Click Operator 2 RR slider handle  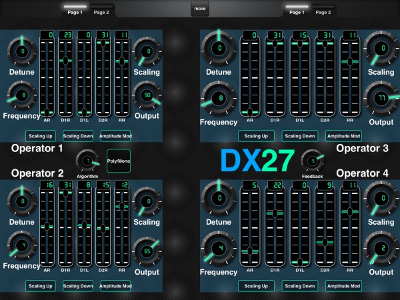tap(122, 207)
